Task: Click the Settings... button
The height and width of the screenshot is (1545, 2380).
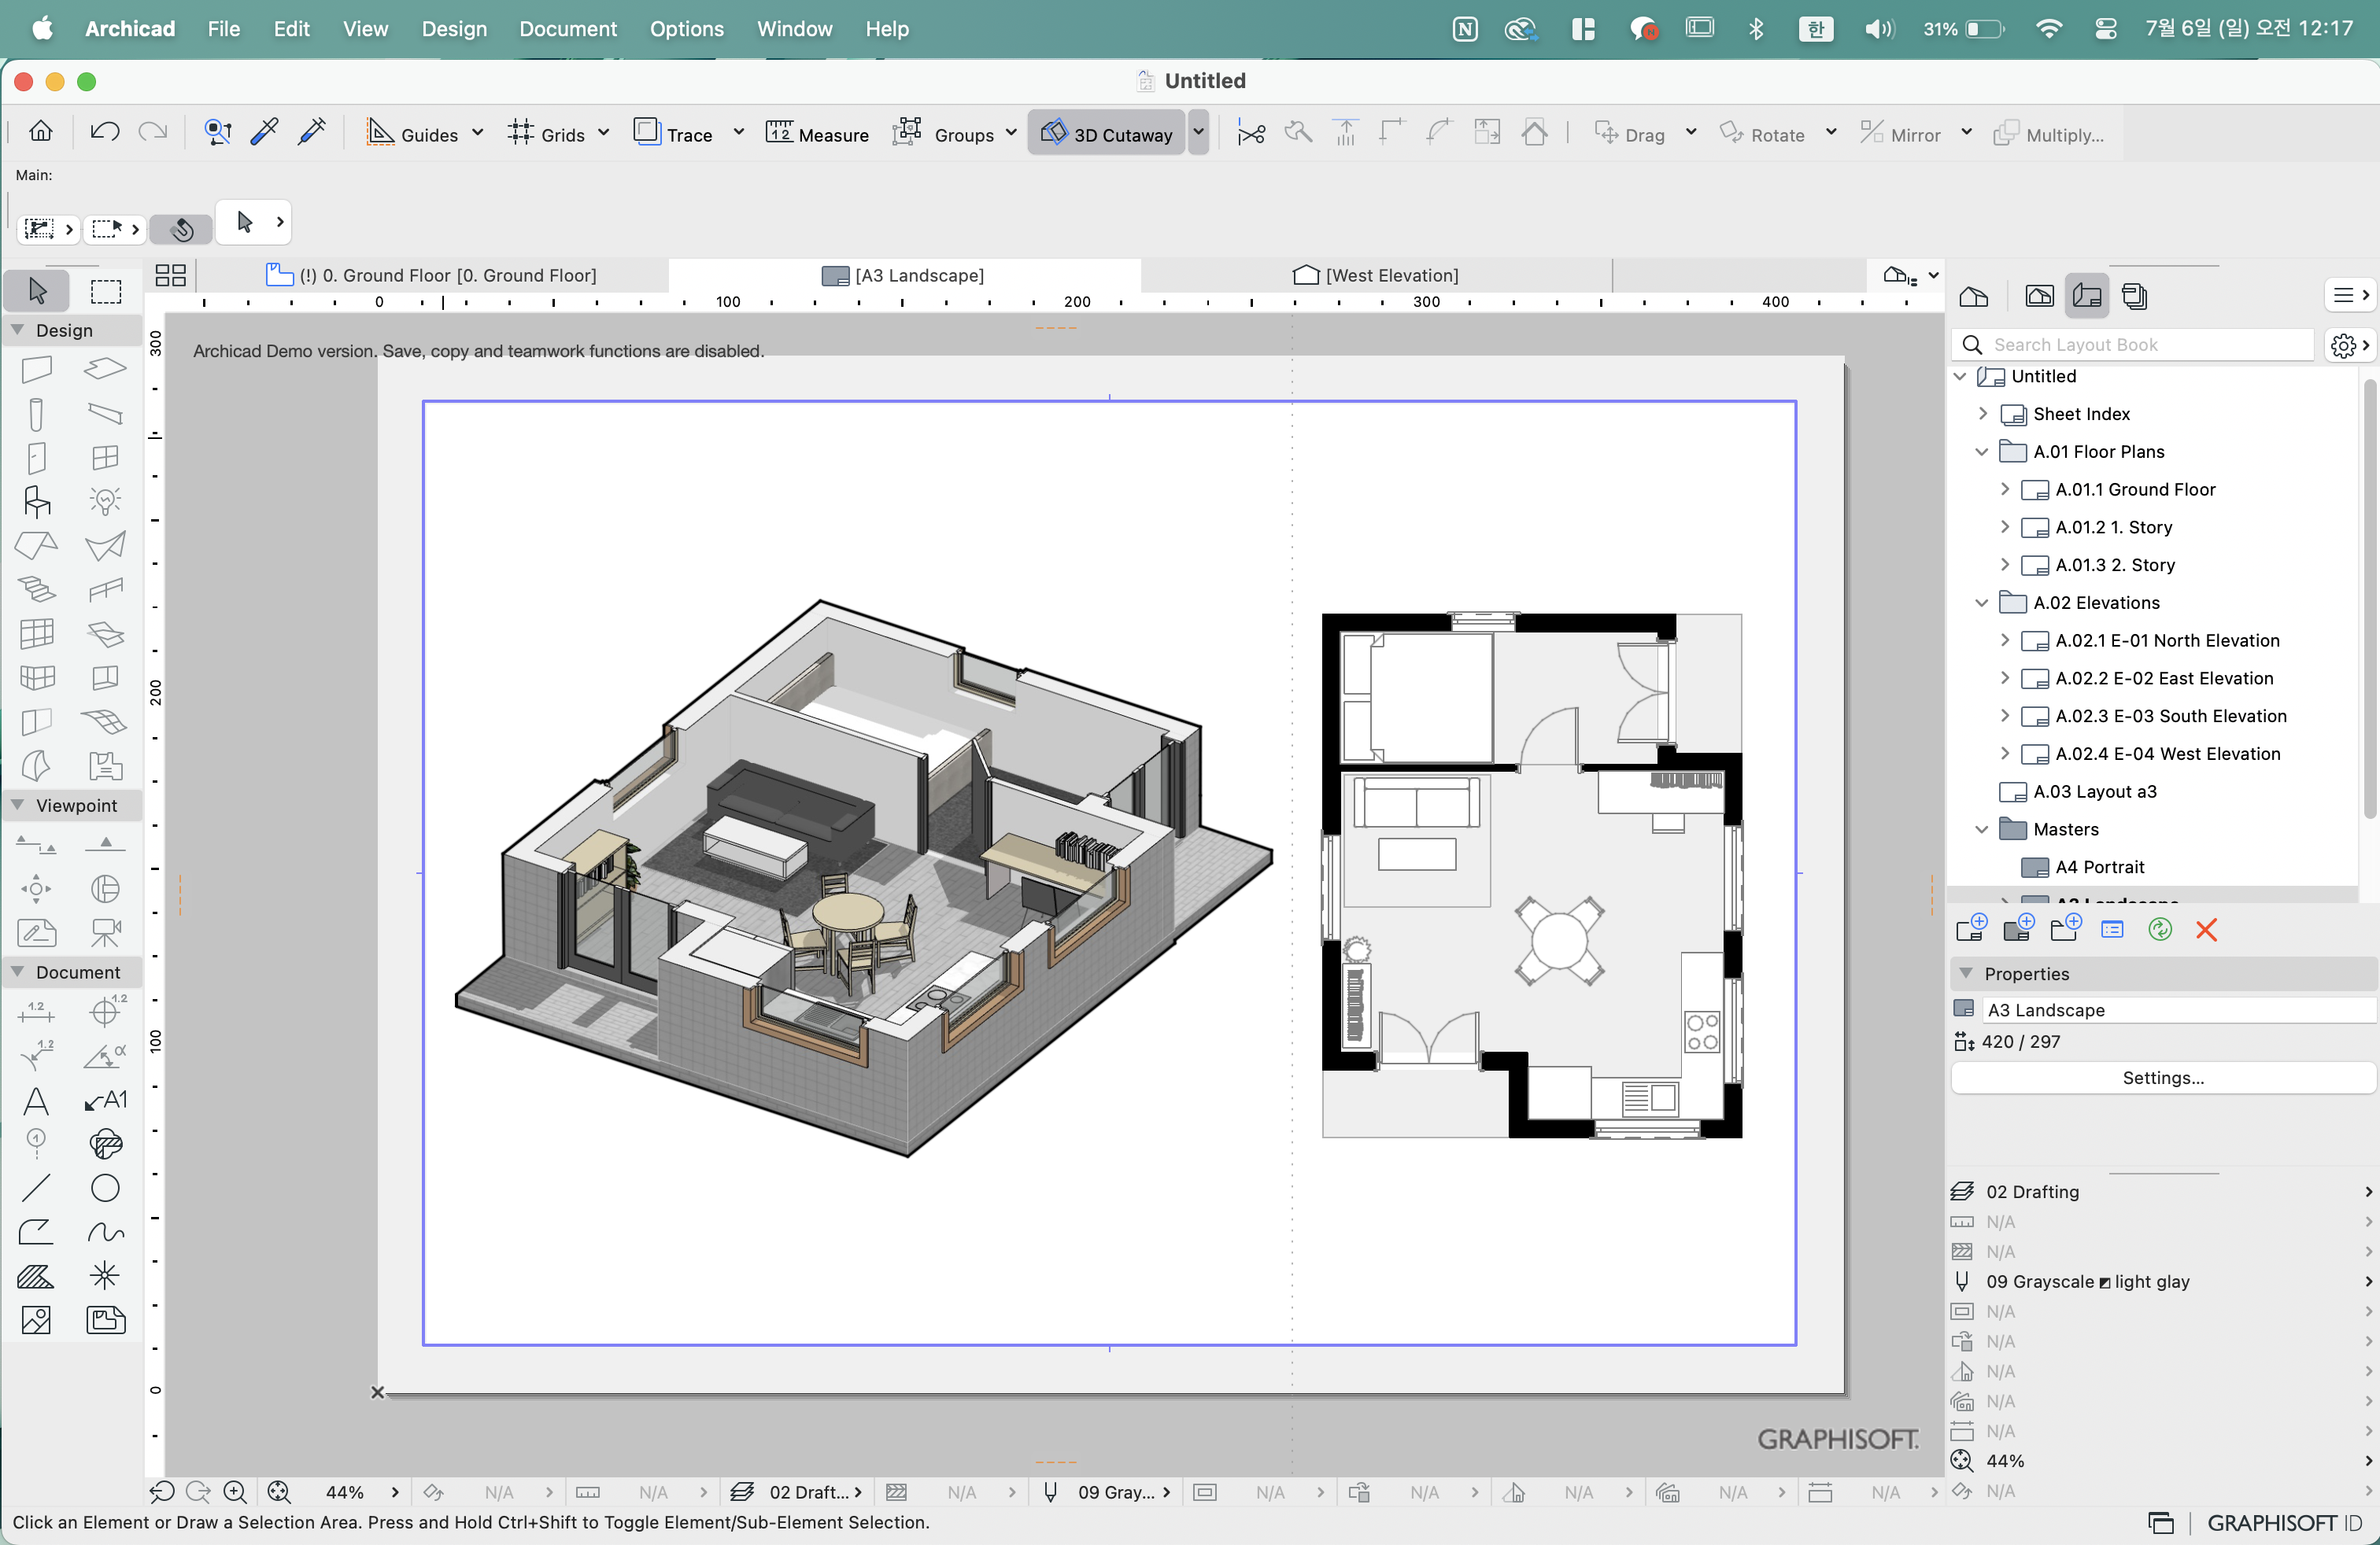Action: [2162, 1077]
